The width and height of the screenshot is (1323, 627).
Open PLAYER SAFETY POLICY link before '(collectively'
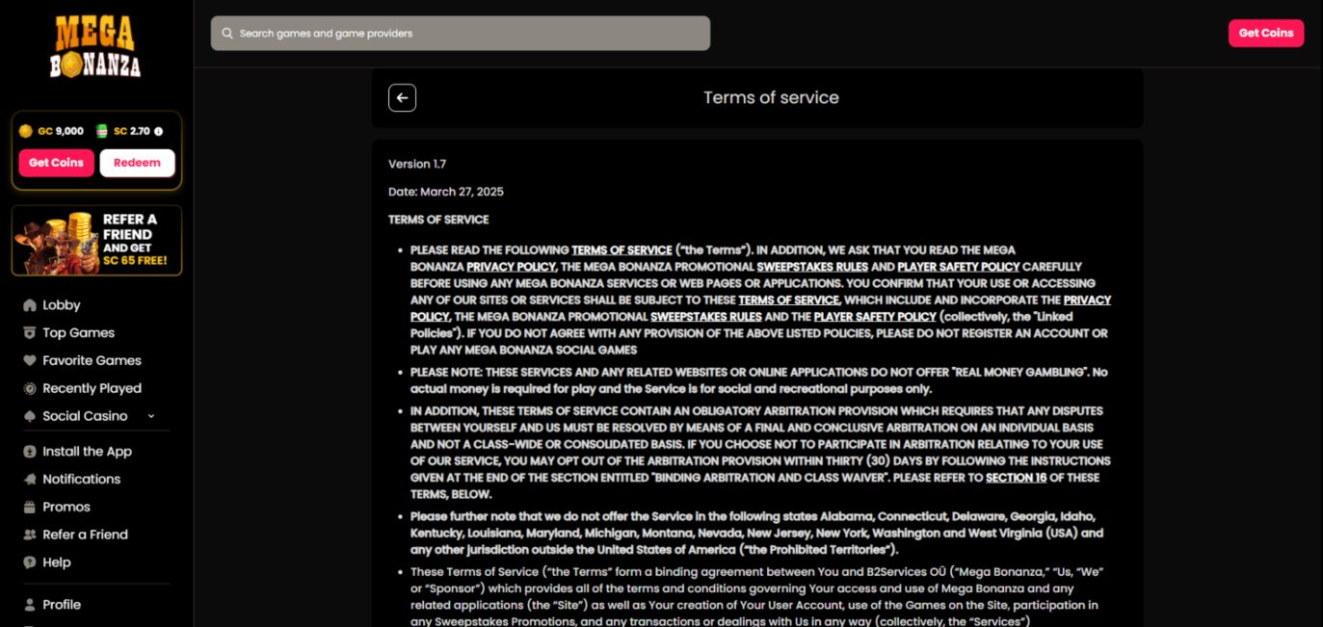[875, 317]
